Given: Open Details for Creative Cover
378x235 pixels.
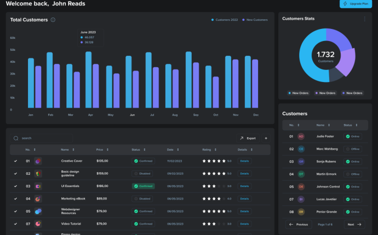Looking at the screenshot, I should pyautogui.click(x=244, y=161).
